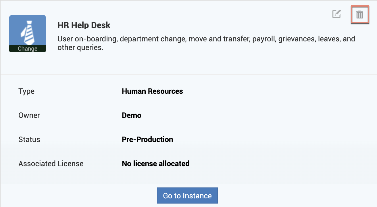Click the HR Help Desk title
377x207 pixels.
click(84, 25)
